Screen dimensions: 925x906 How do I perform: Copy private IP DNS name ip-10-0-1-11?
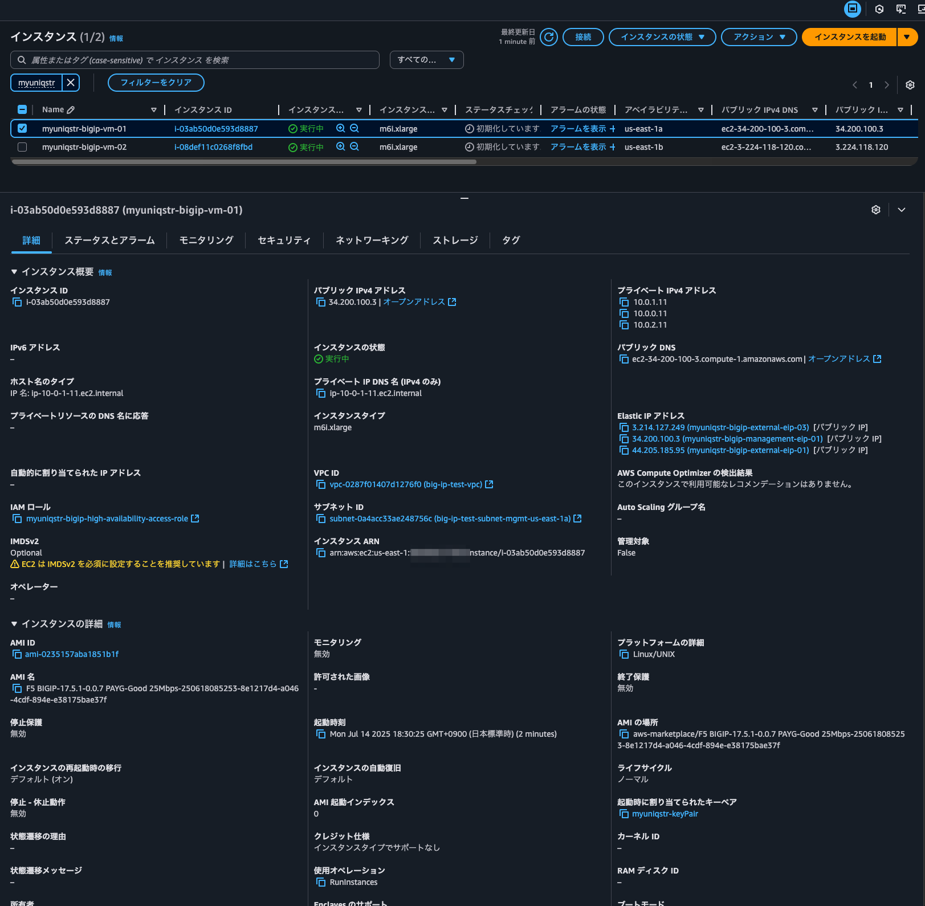321,393
